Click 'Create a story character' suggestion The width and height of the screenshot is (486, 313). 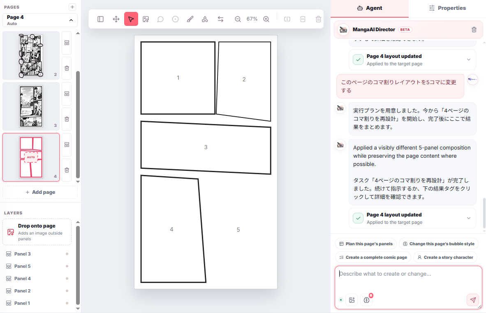445,258
